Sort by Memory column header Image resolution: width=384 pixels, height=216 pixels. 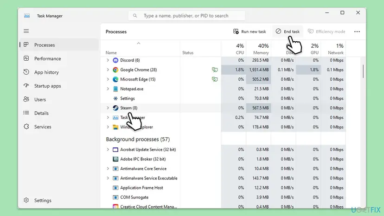(x=259, y=49)
